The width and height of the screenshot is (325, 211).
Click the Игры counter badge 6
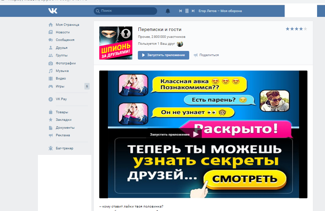87,86
